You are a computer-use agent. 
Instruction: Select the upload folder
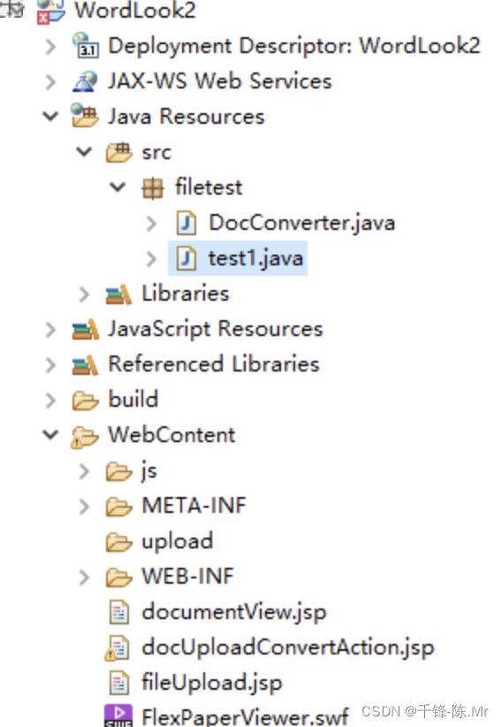[177, 541]
